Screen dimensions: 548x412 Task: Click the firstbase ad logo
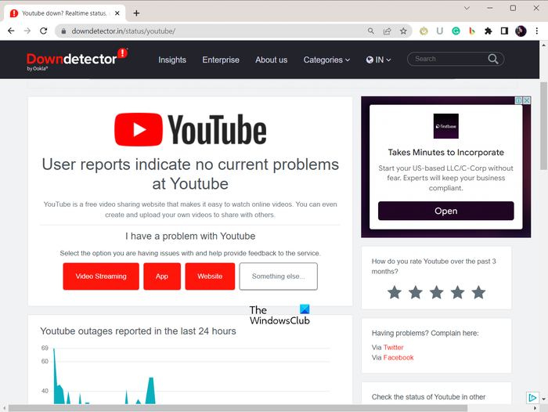(x=446, y=126)
